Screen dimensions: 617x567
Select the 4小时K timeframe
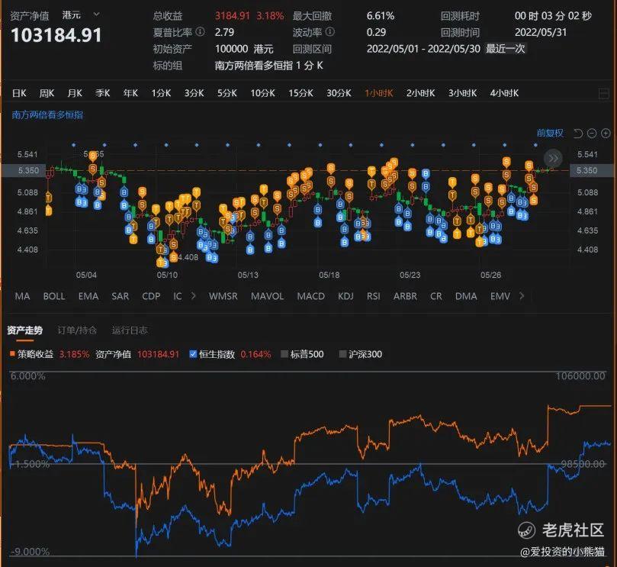[504, 93]
